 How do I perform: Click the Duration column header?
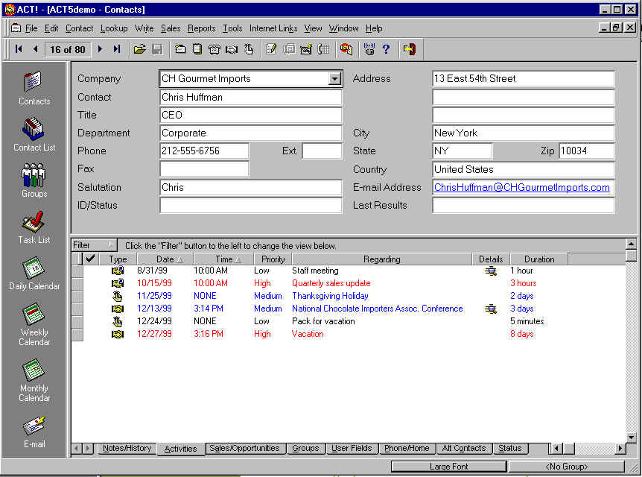point(538,259)
